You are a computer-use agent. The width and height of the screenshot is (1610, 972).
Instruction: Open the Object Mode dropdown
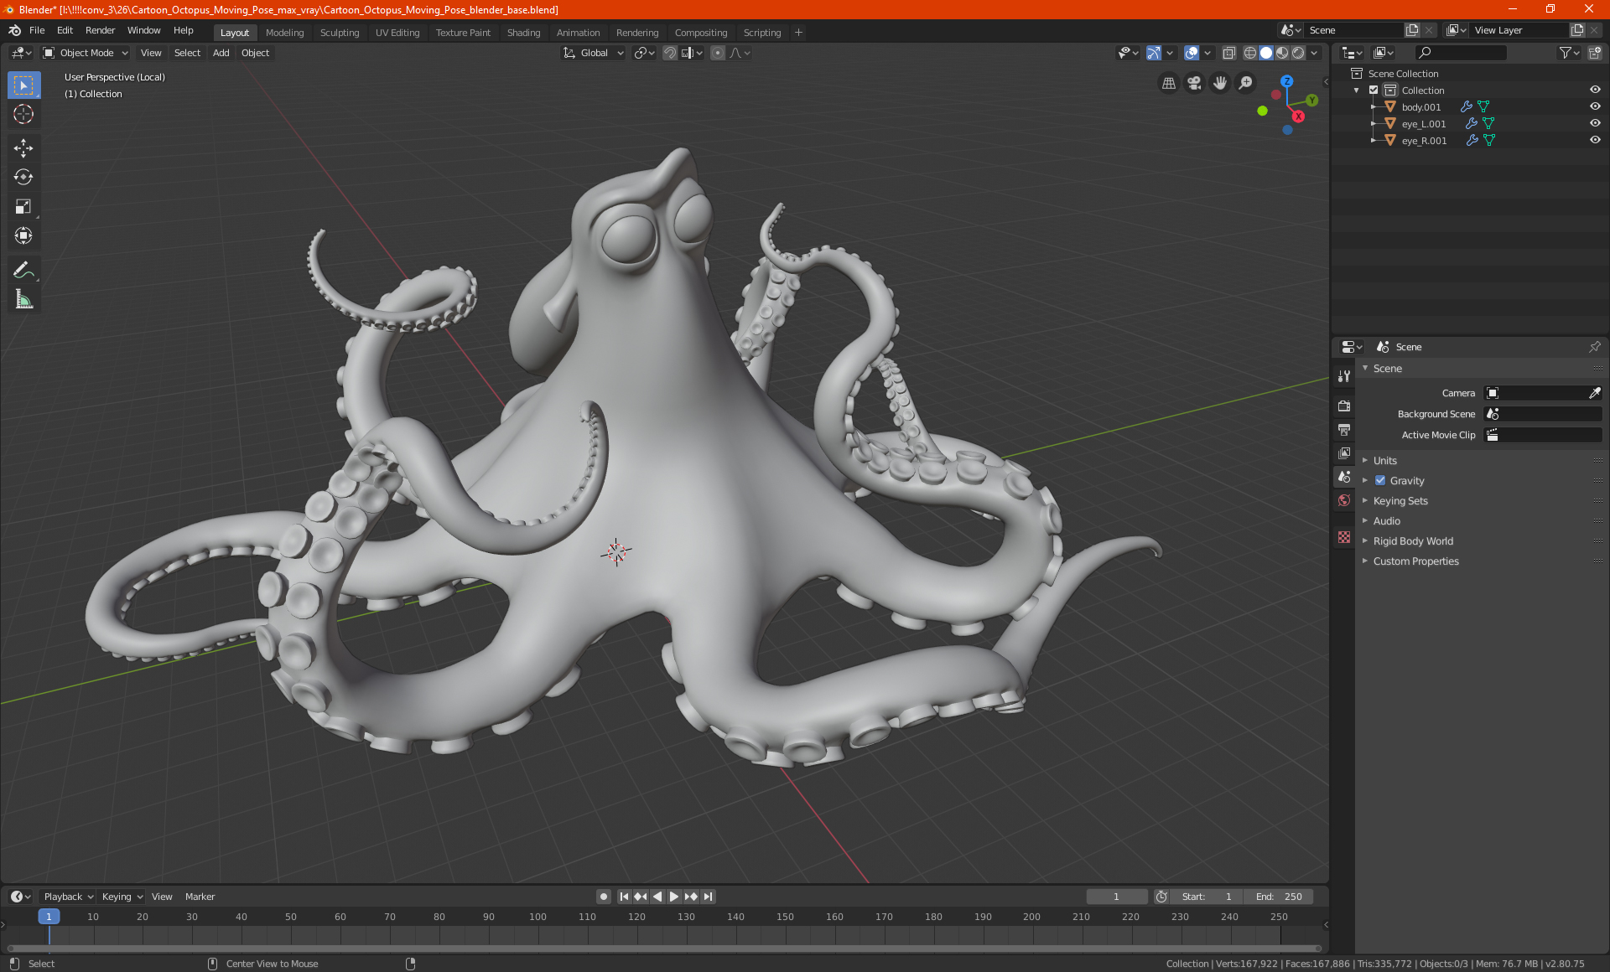[x=86, y=53]
